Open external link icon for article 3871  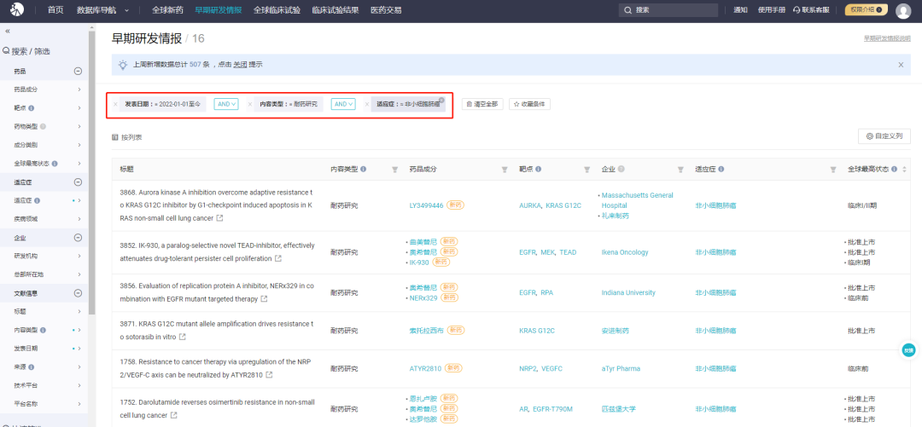[183, 338]
